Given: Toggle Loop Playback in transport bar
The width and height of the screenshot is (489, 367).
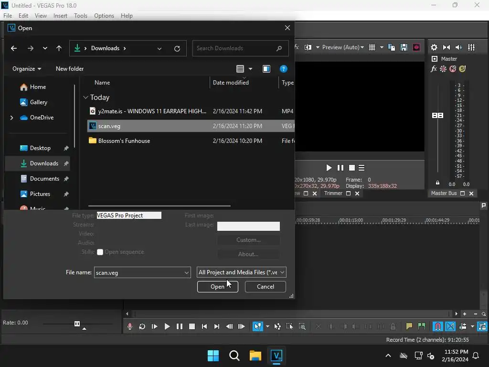Looking at the screenshot, I should pyautogui.click(x=142, y=326).
